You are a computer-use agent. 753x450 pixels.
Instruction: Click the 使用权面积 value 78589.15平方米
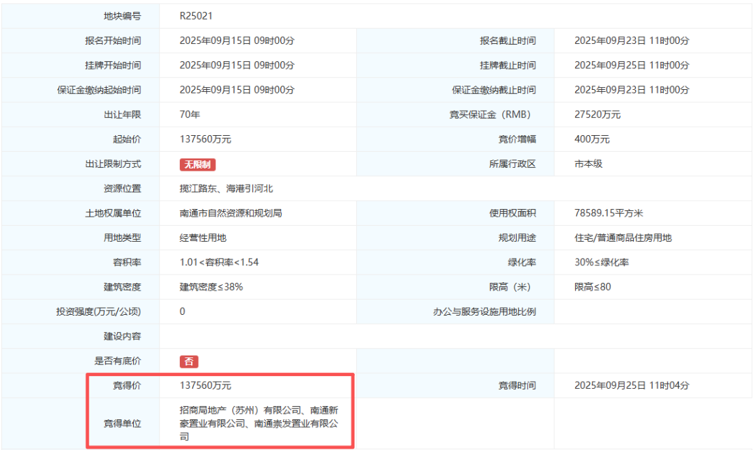pyautogui.click(x=609, y=213)
